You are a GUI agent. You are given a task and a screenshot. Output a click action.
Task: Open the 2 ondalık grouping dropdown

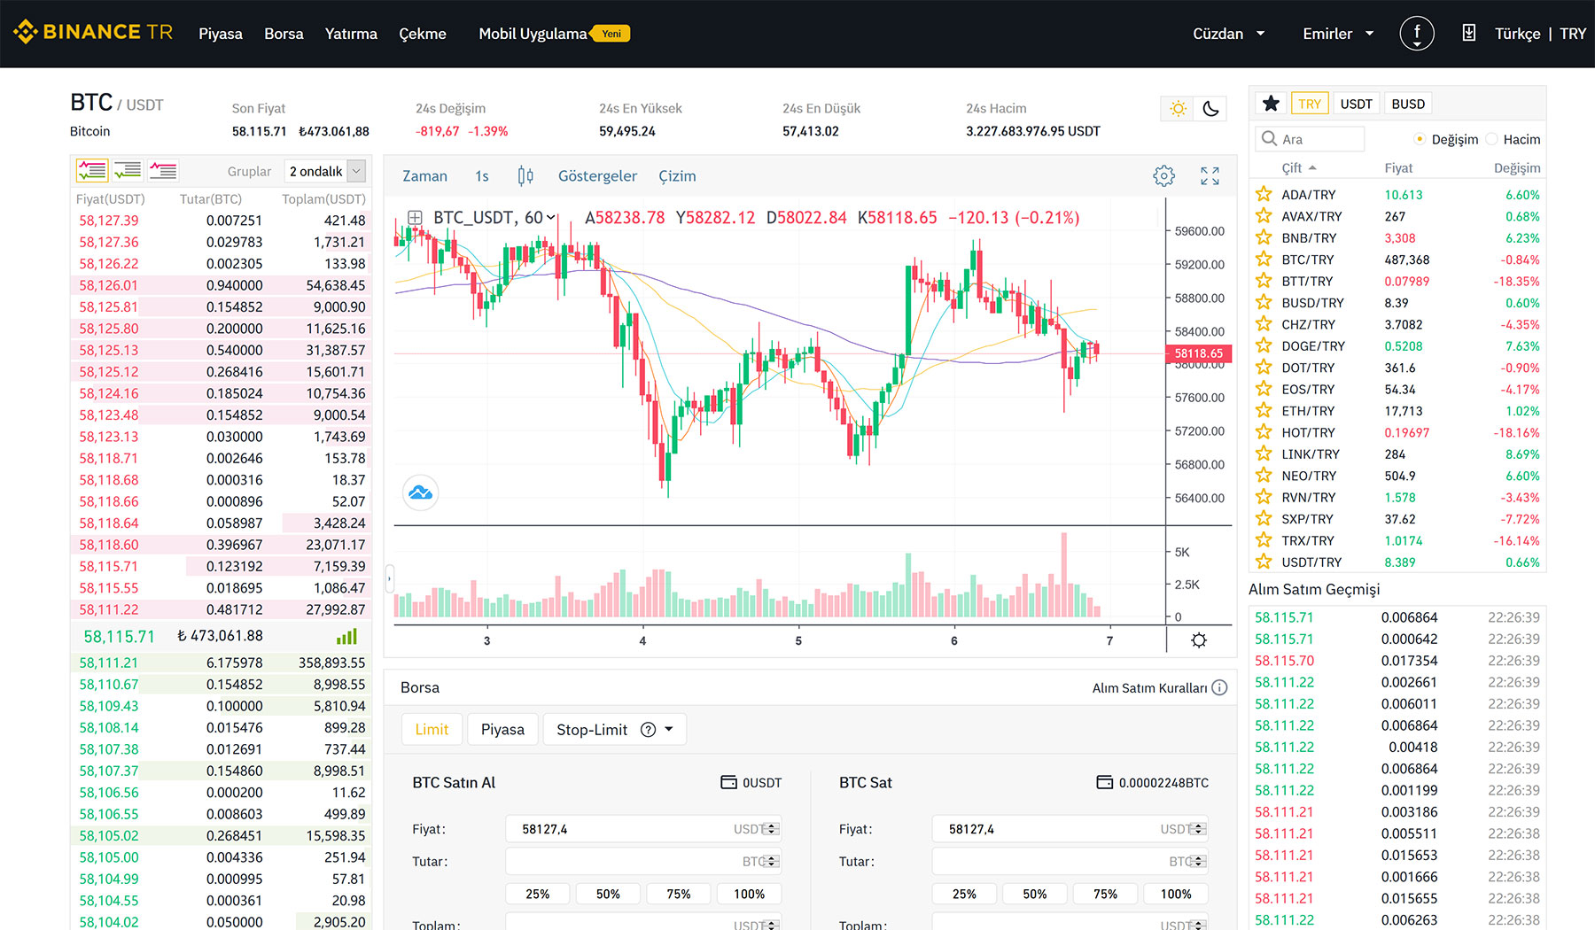click(324, 171)
